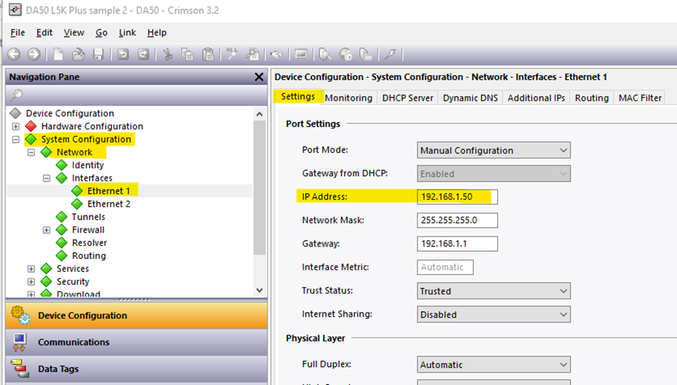The width and height of the screenshot is (677, 385).
Task: Click the Find All (ALL) icon
Action: tap(232, 54)
